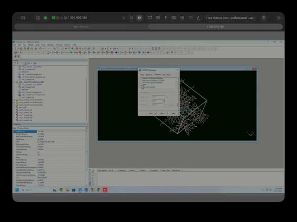297x222 pixels.
Task: Switch to the Setup tab in CASTEP dialog
Action: pyautogui.click(x=142, y=75)
